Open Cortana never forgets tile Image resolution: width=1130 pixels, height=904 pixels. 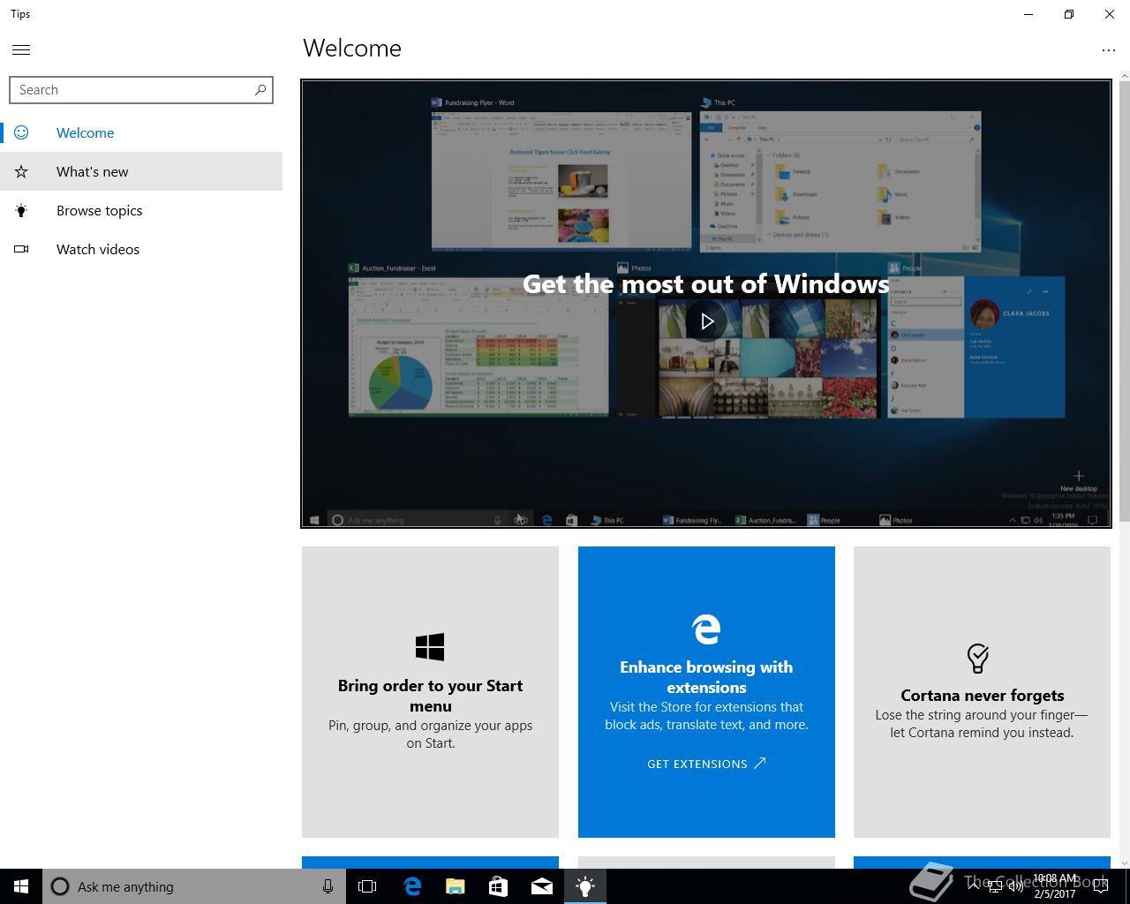point(982,692)
